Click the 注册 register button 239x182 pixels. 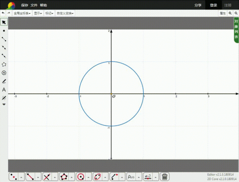point(228,5)
